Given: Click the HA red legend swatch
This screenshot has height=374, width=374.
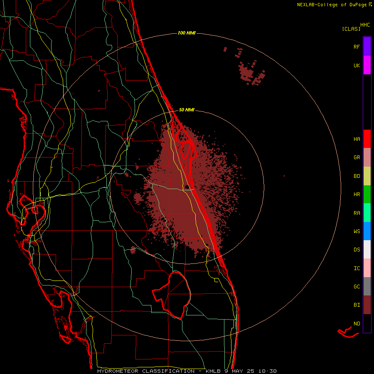Looking at the screenshot, I should [367, 139].
